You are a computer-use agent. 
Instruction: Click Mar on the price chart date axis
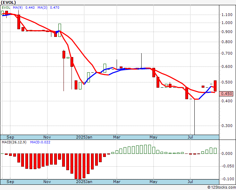click(117, 137)
